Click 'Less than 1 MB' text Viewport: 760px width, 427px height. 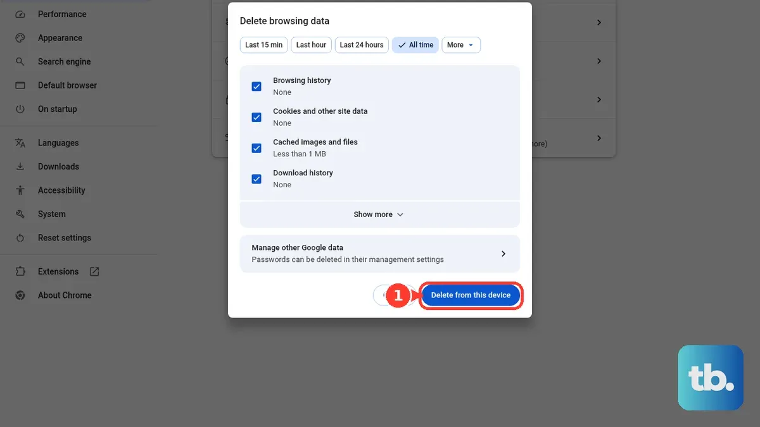point(300,154)
